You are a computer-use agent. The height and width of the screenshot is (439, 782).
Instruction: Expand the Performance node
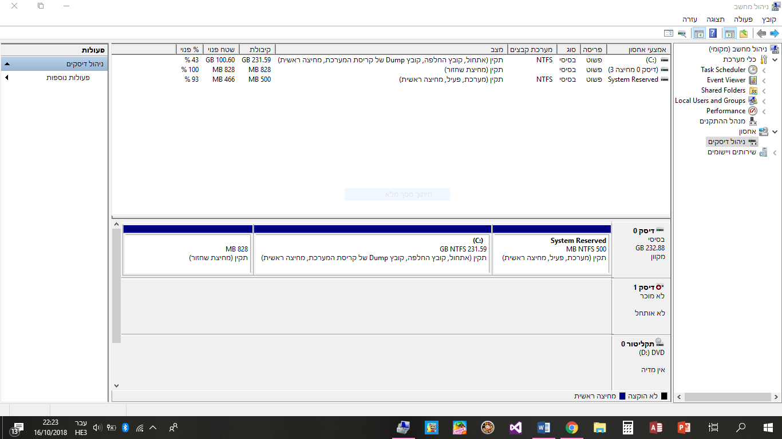coord(764,111)
